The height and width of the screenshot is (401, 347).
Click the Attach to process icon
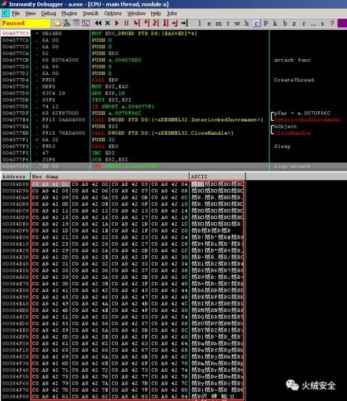[x=67, y=23]
